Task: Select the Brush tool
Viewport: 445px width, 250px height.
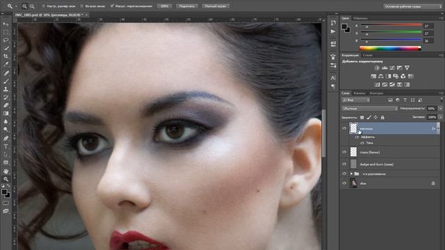Action: (x=6, y=81)
